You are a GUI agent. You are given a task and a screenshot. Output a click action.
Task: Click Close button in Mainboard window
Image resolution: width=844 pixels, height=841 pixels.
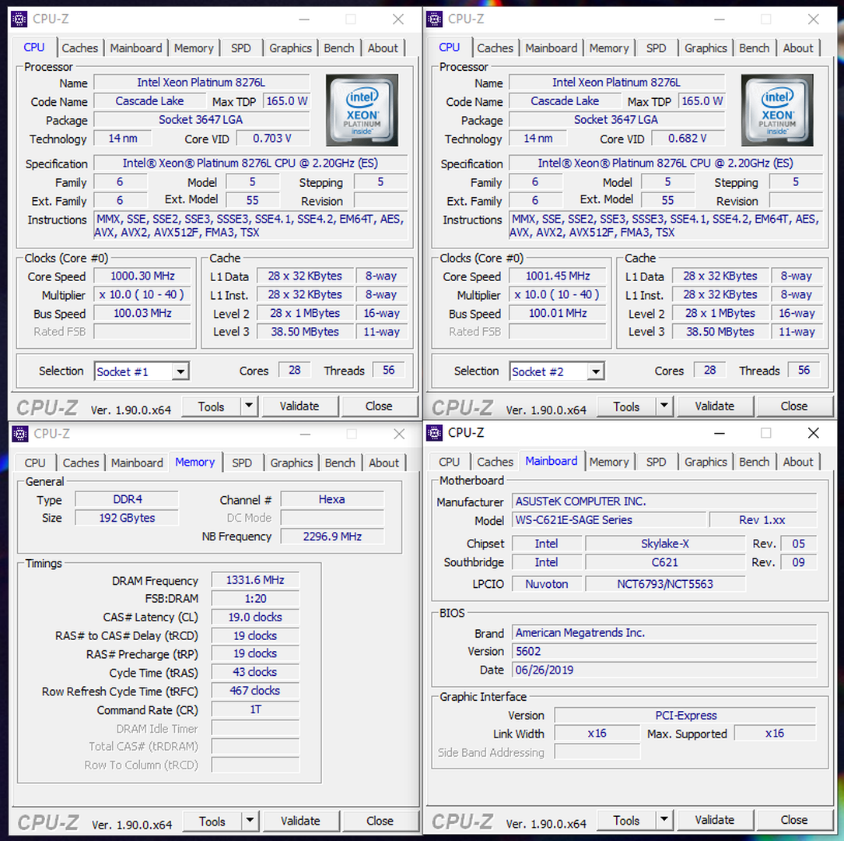[x=794, y=819]
